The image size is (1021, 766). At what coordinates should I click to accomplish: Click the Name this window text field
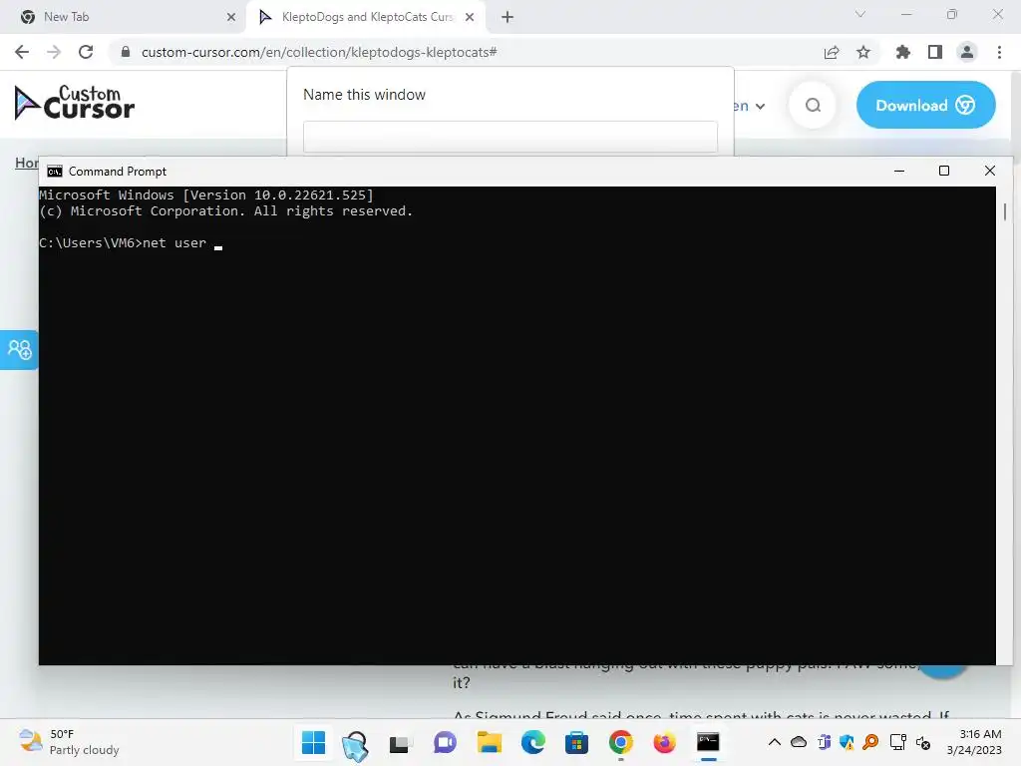coord(510,137)
